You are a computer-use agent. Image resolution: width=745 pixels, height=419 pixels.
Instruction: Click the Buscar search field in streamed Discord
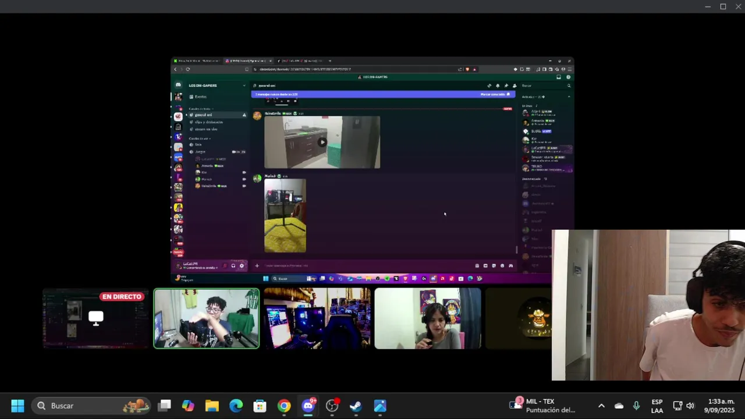[x=546, y=86]
